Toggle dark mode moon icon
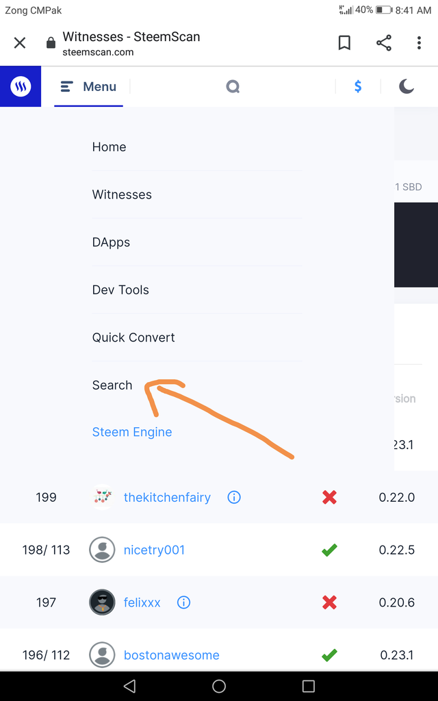Viewport: 438px width, 701px height. pyautogui.click(x=407, y=87)
